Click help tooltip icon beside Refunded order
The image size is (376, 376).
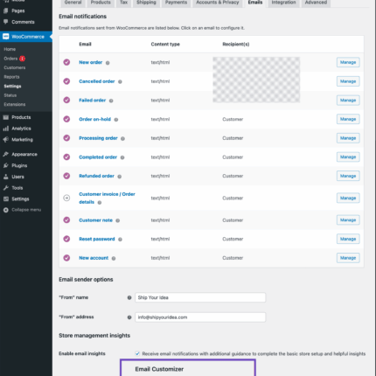(120, 177)
